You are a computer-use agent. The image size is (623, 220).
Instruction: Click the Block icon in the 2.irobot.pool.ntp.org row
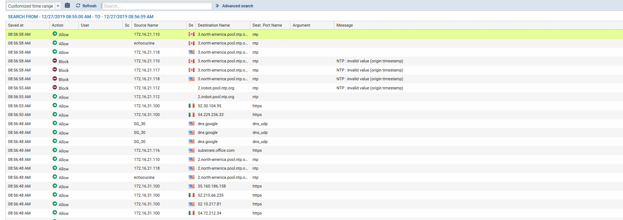55,88
